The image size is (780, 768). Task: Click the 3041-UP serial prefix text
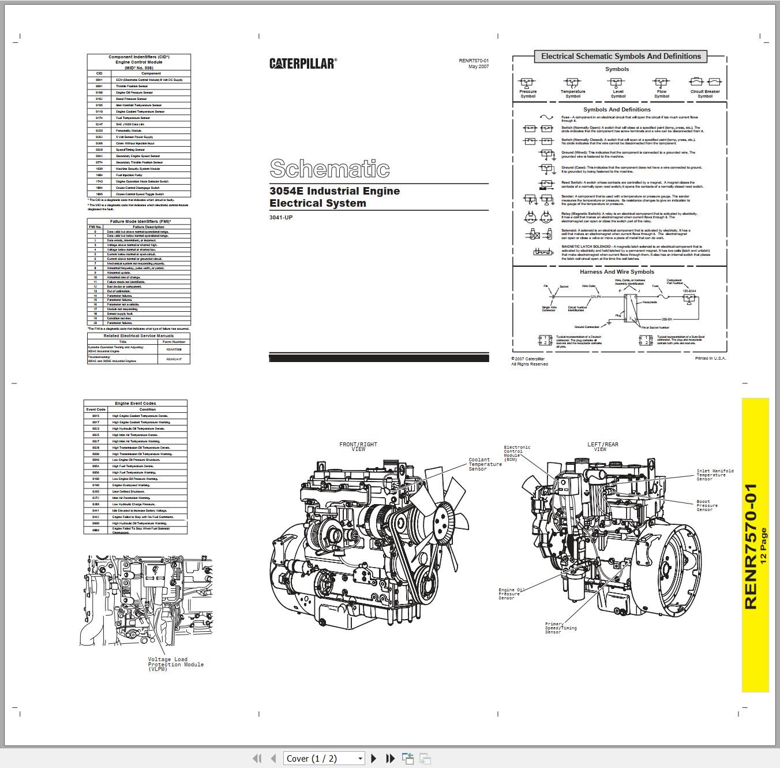281,218
